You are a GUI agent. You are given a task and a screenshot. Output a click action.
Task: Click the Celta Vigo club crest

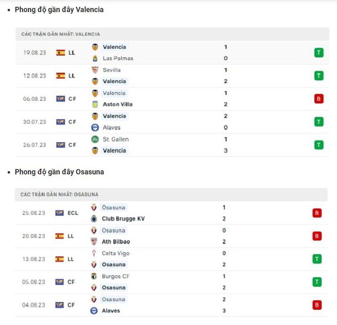(94, 253)
